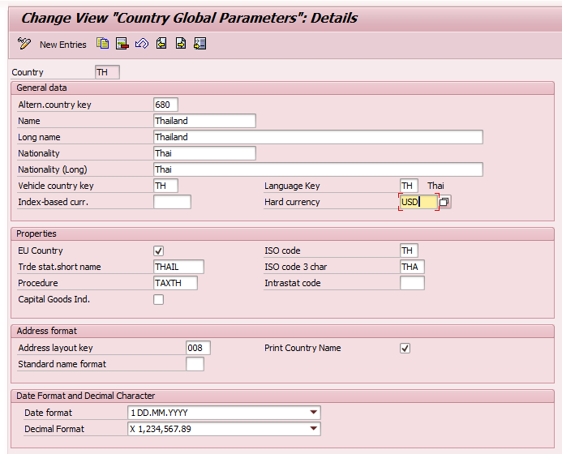562x454 pixels.
Task: Toggle the EU Country checkbox
Action: pyautogui.click(x=158, y=251)
